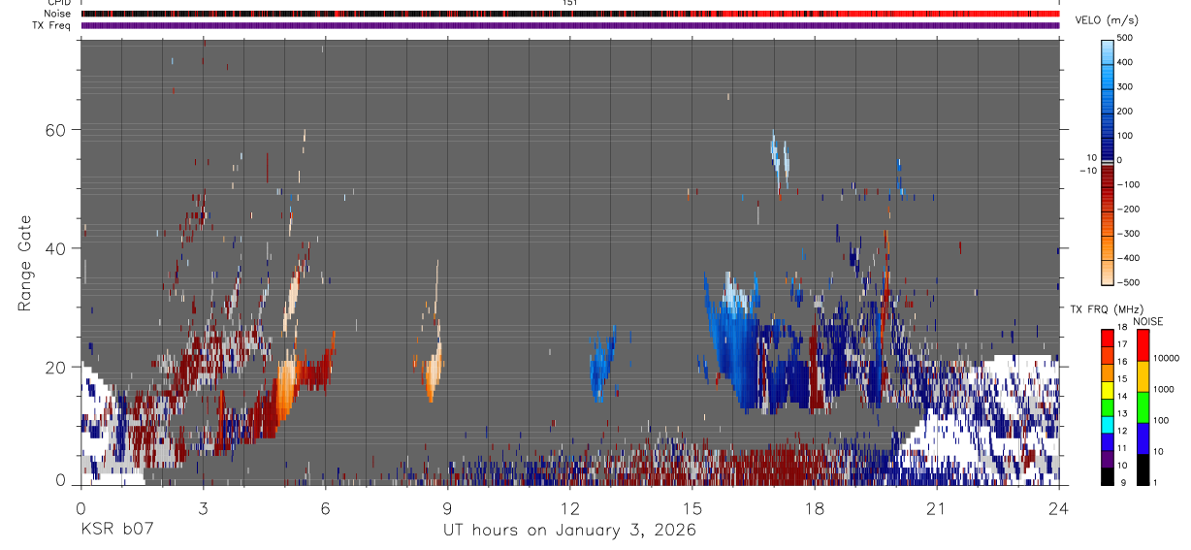Click the '3' tick on UT hours axis

[203, 508]
